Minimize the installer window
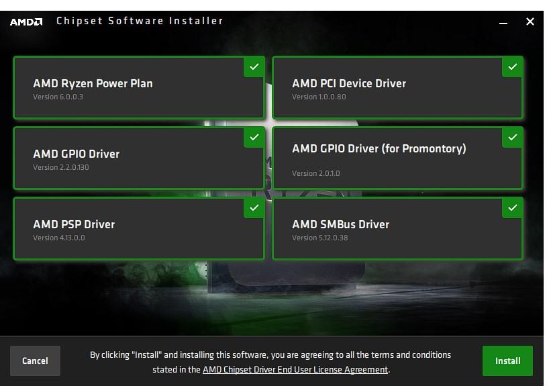Image resolution: width=549 pixels, height=388 pixels. [x=503, y=22]
